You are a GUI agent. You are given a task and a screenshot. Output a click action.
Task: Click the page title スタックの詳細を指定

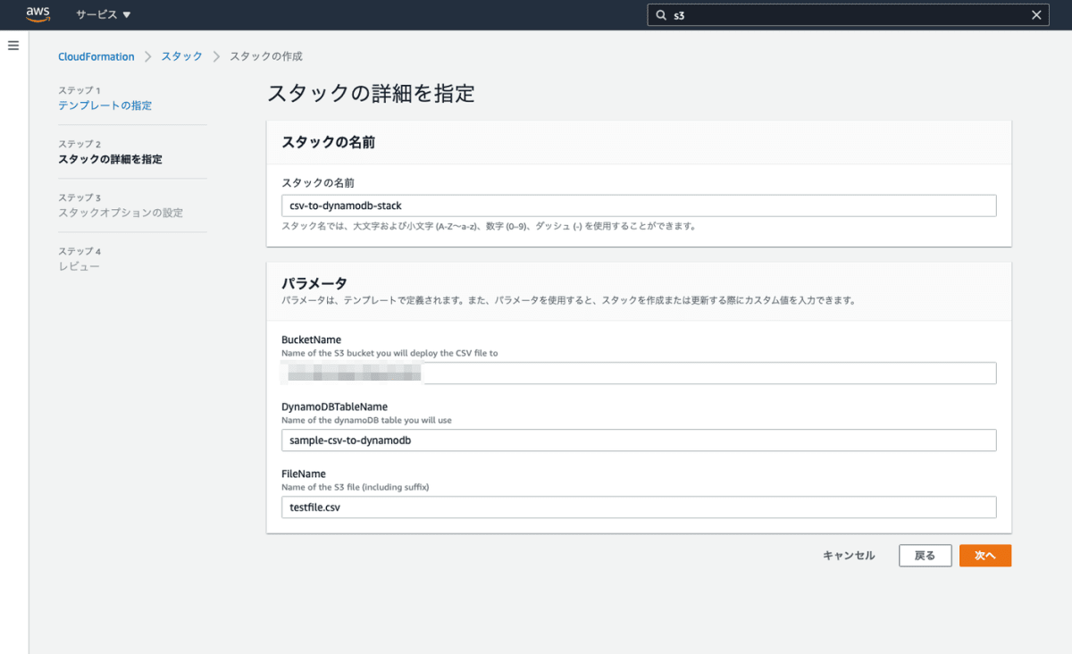pos(371,93)
